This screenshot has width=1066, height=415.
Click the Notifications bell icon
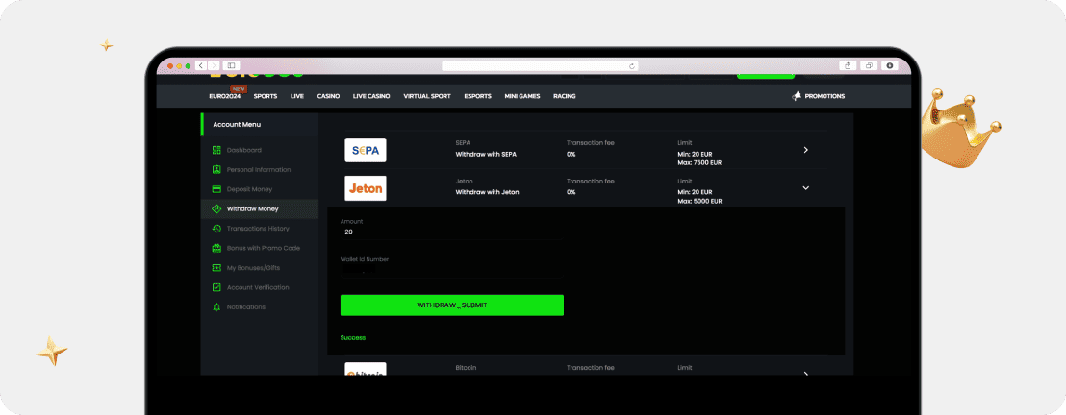pyautogui.click(x=216, y=307)
